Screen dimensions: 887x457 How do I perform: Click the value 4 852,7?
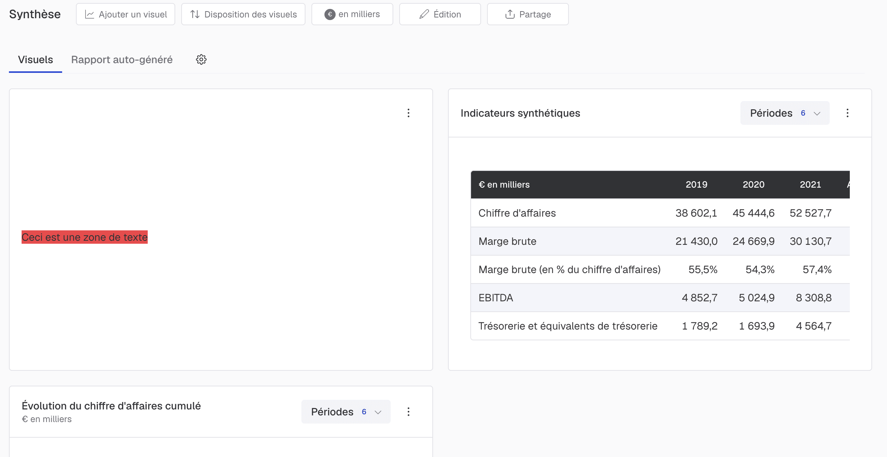click(x=699, y=298)
